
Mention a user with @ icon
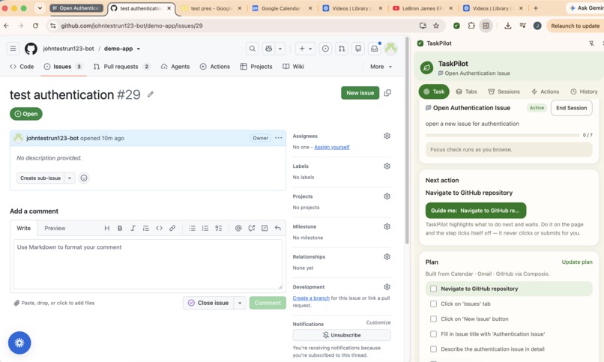coord(238,228)
